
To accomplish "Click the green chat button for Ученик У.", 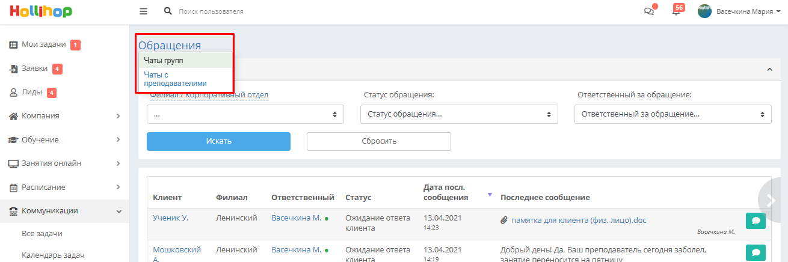I will click(756, 221).
